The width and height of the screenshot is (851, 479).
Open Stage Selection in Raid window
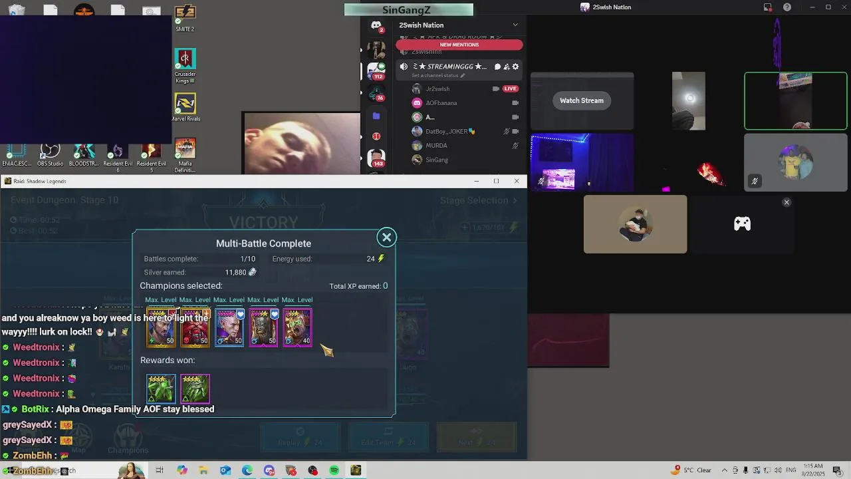[x=479, y=200]
